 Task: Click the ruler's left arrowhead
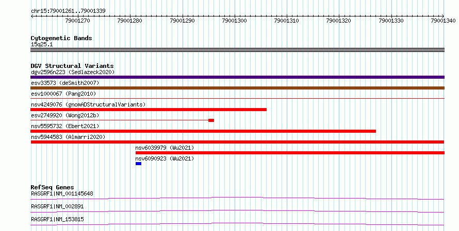32,16
